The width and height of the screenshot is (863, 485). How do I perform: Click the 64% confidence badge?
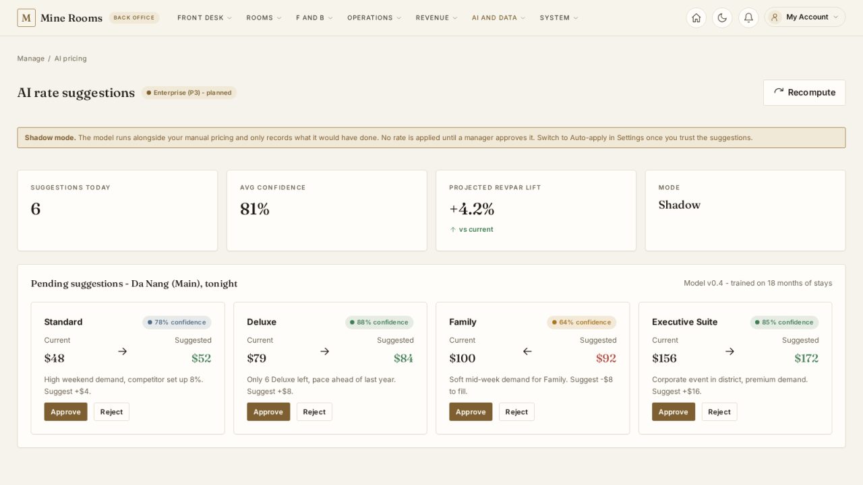[x=582, y=322]
